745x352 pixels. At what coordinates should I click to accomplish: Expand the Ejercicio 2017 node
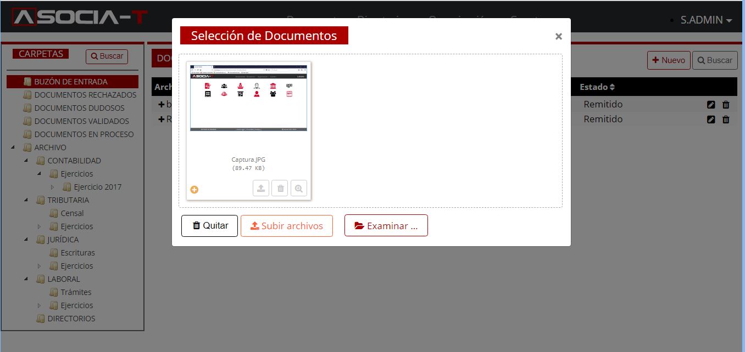point(52,187)
